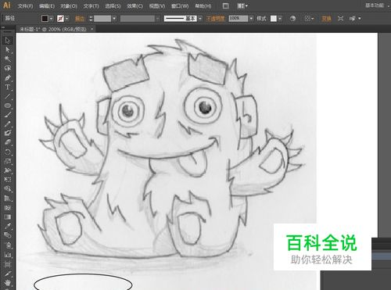
Task: Select the Ellipse shape tool
Action: pos(8,106)
